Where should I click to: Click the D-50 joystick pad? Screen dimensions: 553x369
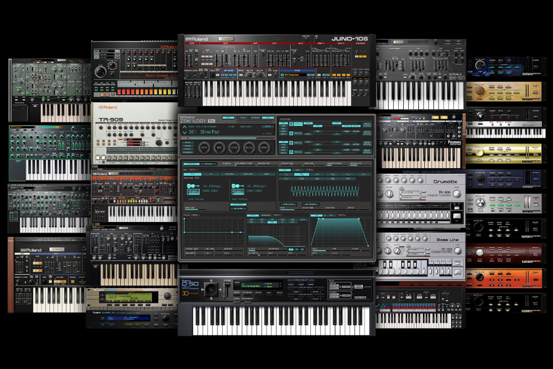[211, 290]
